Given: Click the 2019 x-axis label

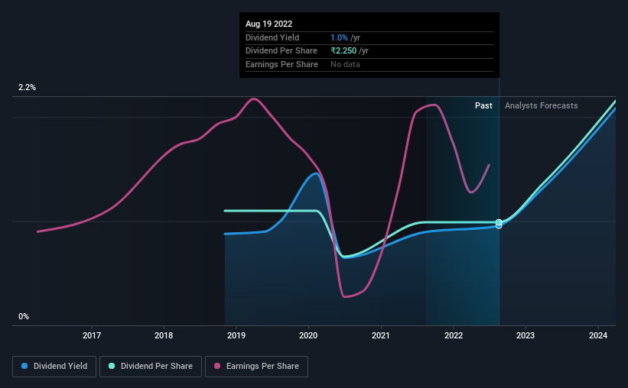Looking at the screenshot, I should (x=236, y=335).
